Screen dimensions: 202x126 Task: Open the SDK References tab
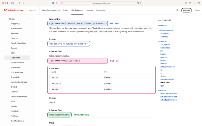click(77, 10)
